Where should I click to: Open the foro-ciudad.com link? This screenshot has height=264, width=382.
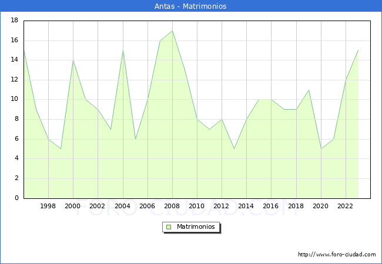337,255
